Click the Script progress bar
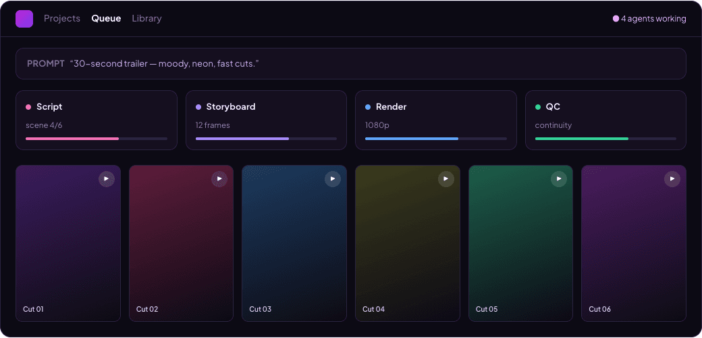This screenshot has width=702, height=338. (97, 139)
